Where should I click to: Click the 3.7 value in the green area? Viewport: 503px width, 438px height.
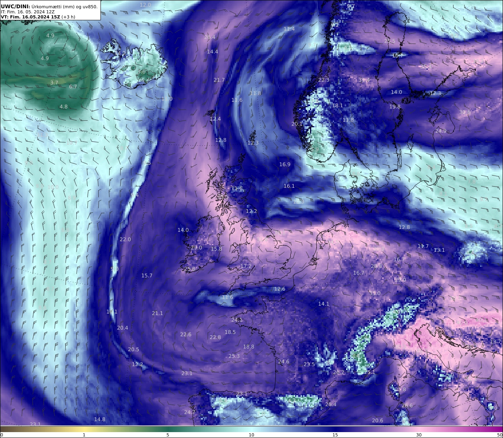[54, 82]
